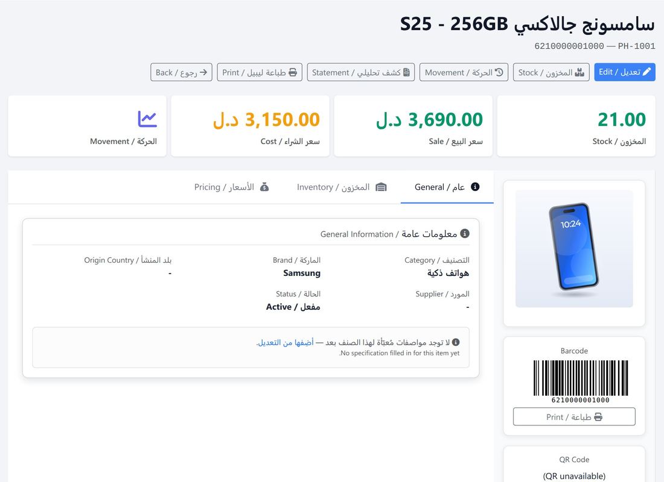Screen dimensions: 664x482
Task: Click the Origin Country / بلد المنشأ label
Action: pos(127,260)
